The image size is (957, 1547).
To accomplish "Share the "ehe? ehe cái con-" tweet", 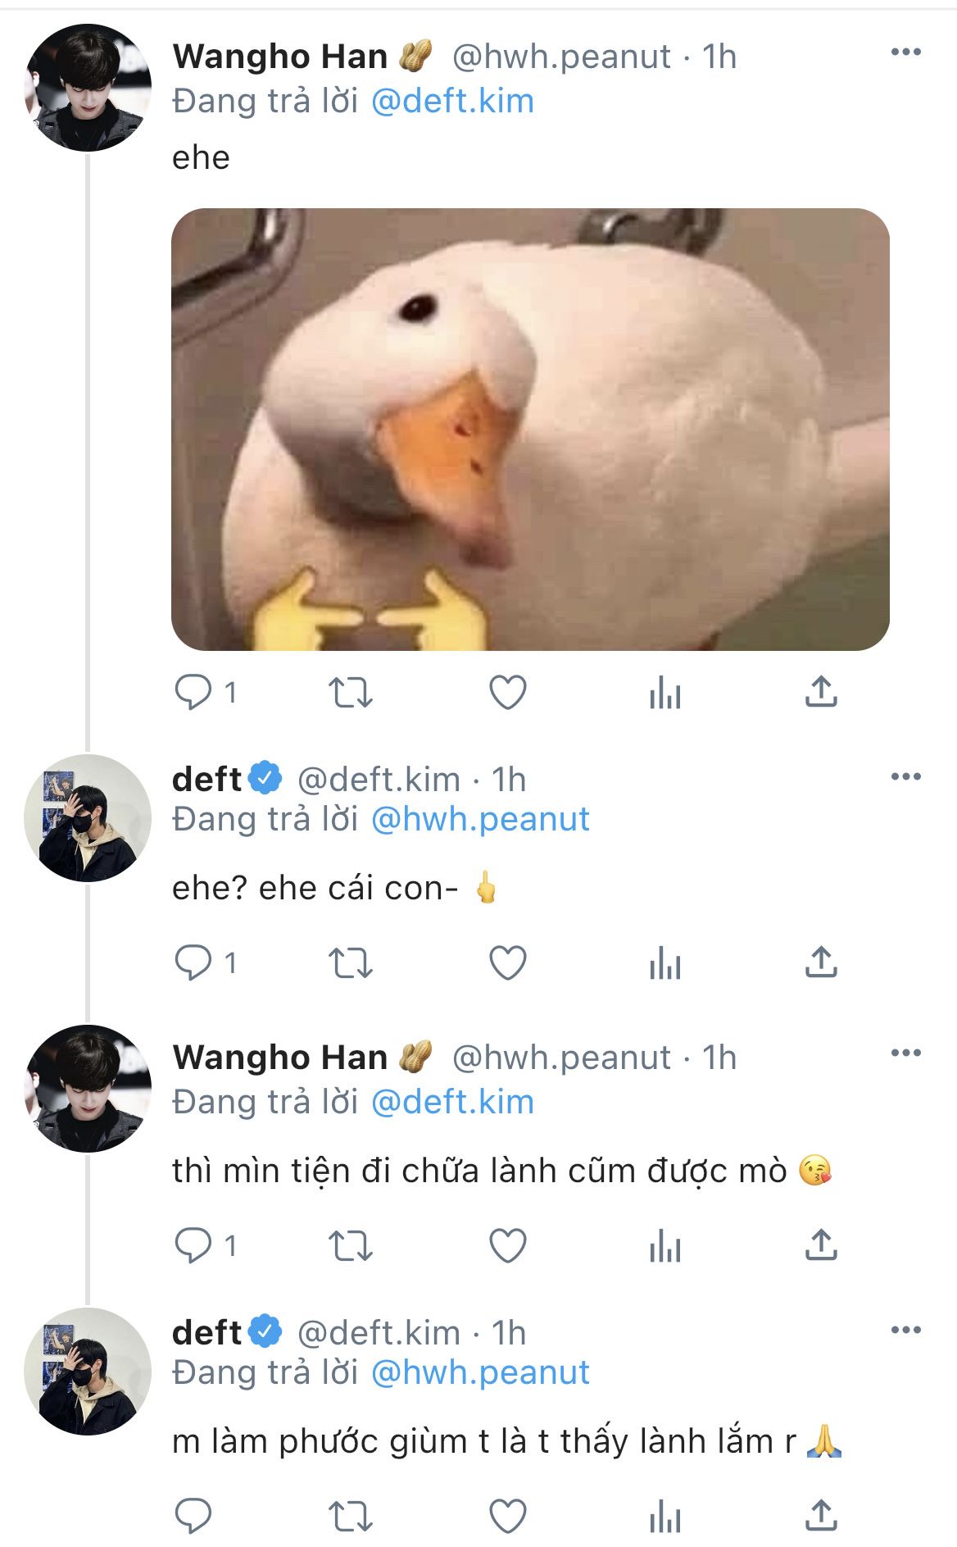I will pos(821,962).
